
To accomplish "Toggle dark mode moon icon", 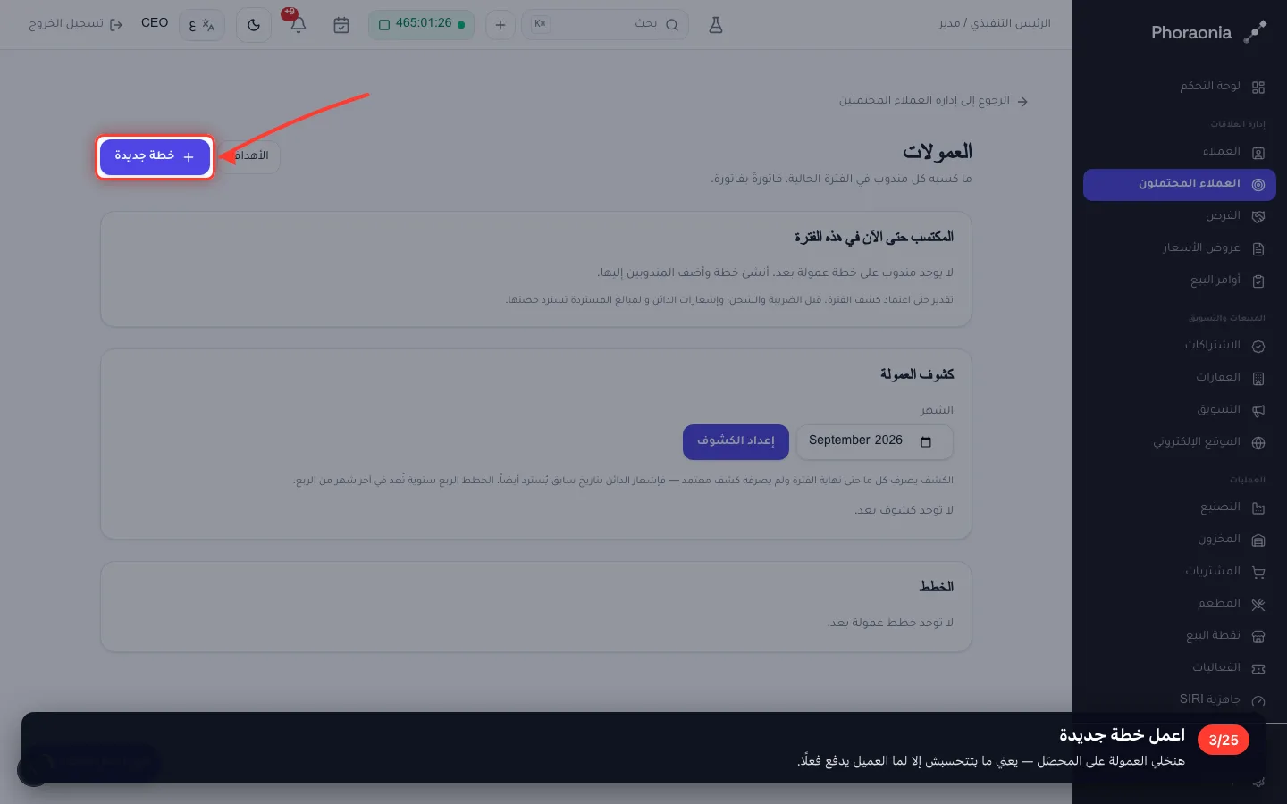I will pos(254,25).
